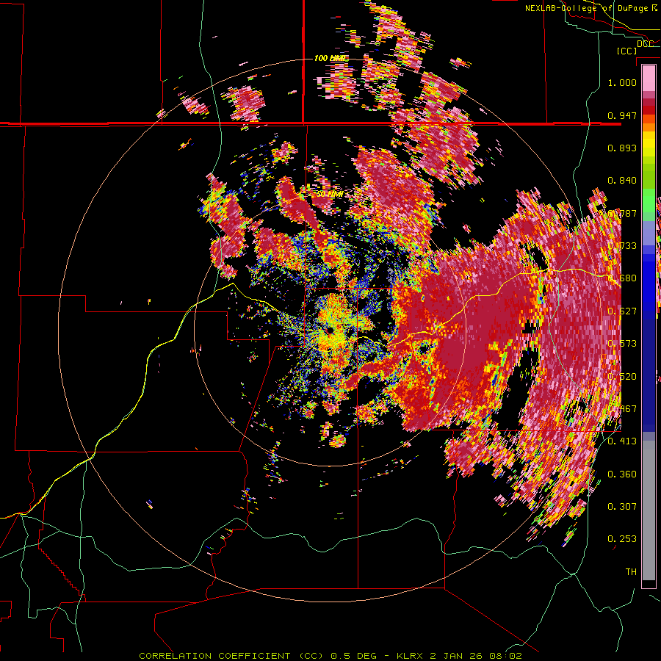This screenshot has height=661, width=661.
Task: Click the 1.000 value on the scale
Action: click(622, 82)
